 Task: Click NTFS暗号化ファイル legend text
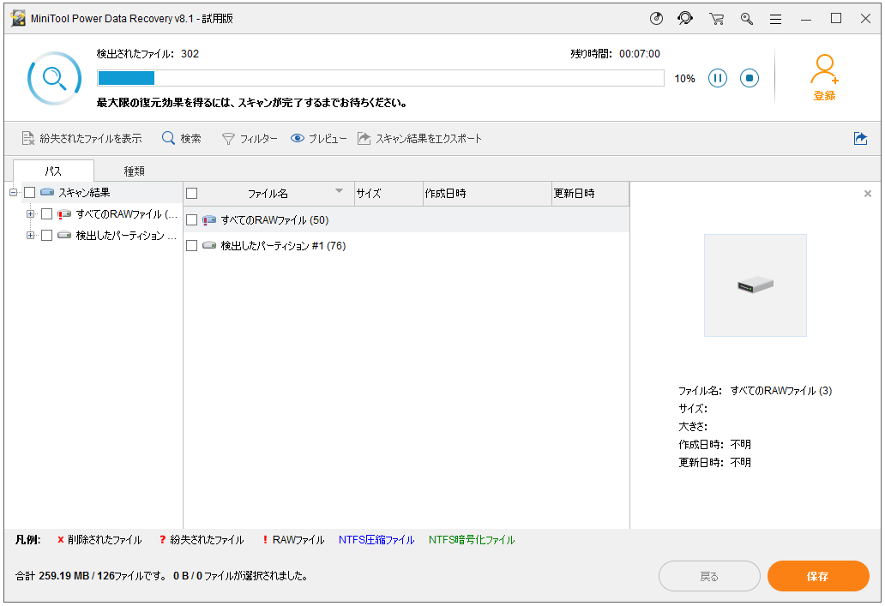click(x=472, y=540)
